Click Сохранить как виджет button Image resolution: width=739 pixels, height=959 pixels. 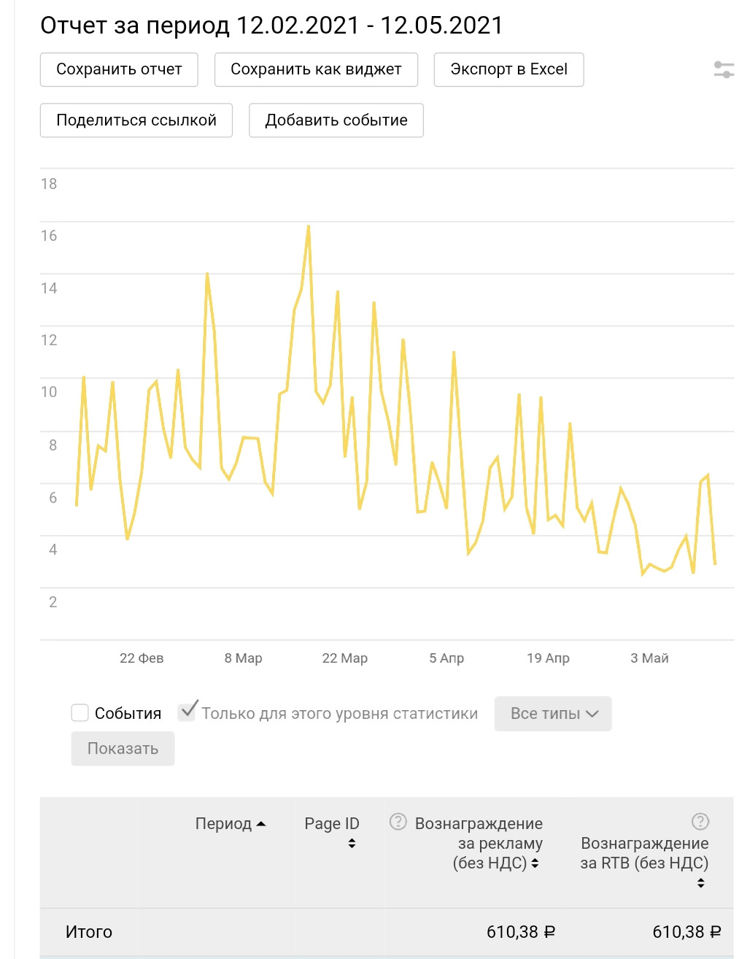pyautogui.click(x=316, y=69)
